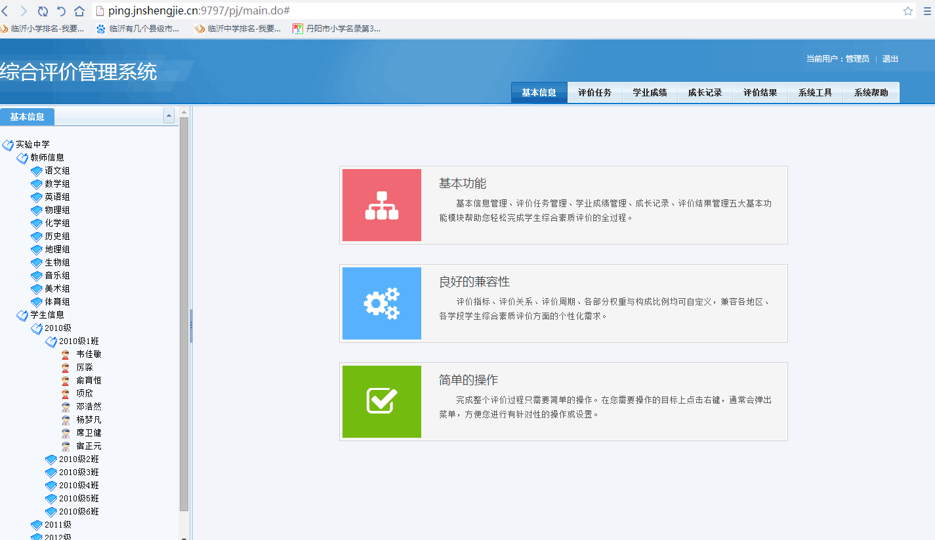
Task: Open the 临沂有几个县级市 bookmark
Action: (x=138, y=29)
